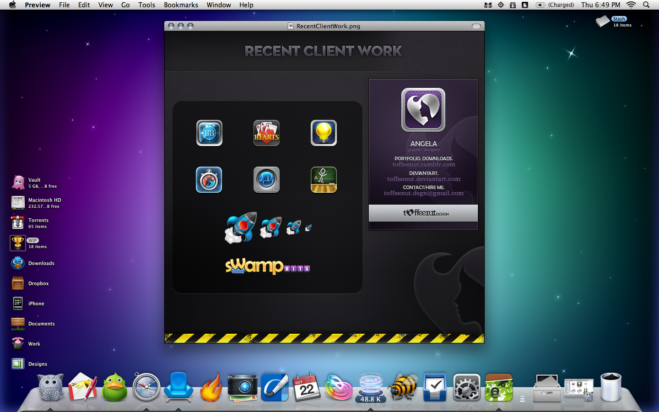This screenshot has width=659, height=412.
Task: Click the toffeenut.deviantart.com address
Action: pos(424,179)
